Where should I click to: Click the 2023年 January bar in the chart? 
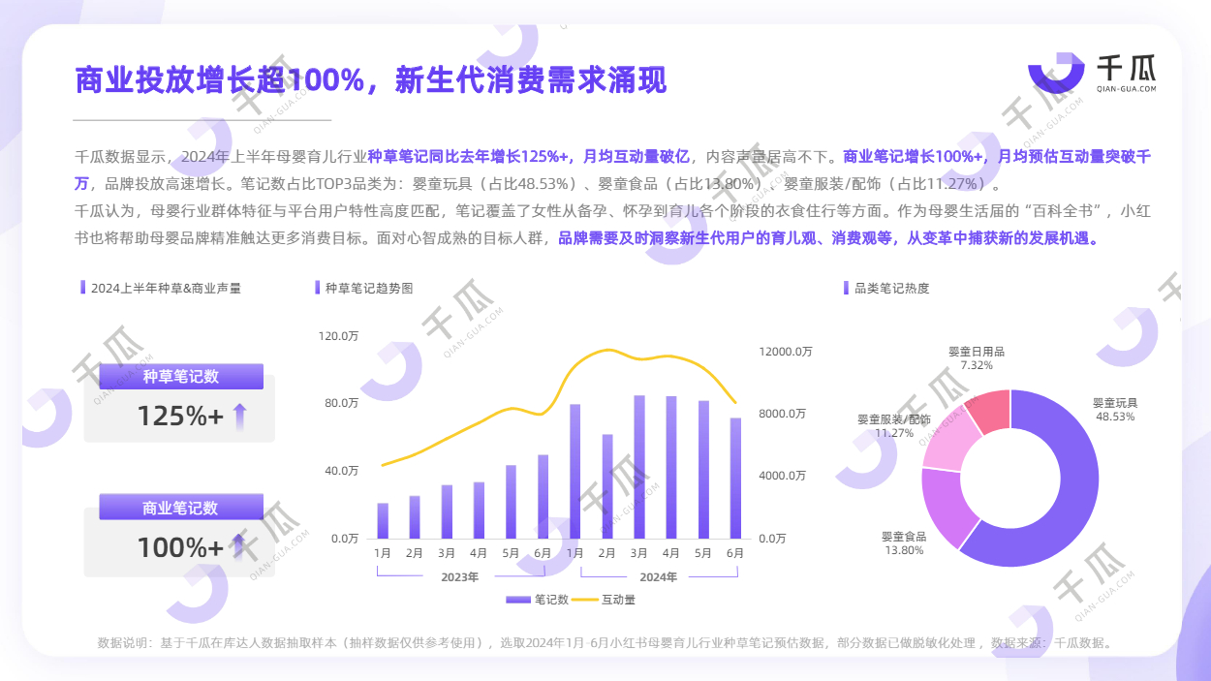(x=383, y=520)
